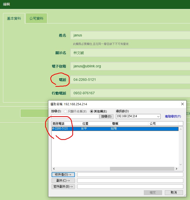Click the 行動電話 mobile number field
Viewport: 190px width, 200px height.
pos(130,93)
